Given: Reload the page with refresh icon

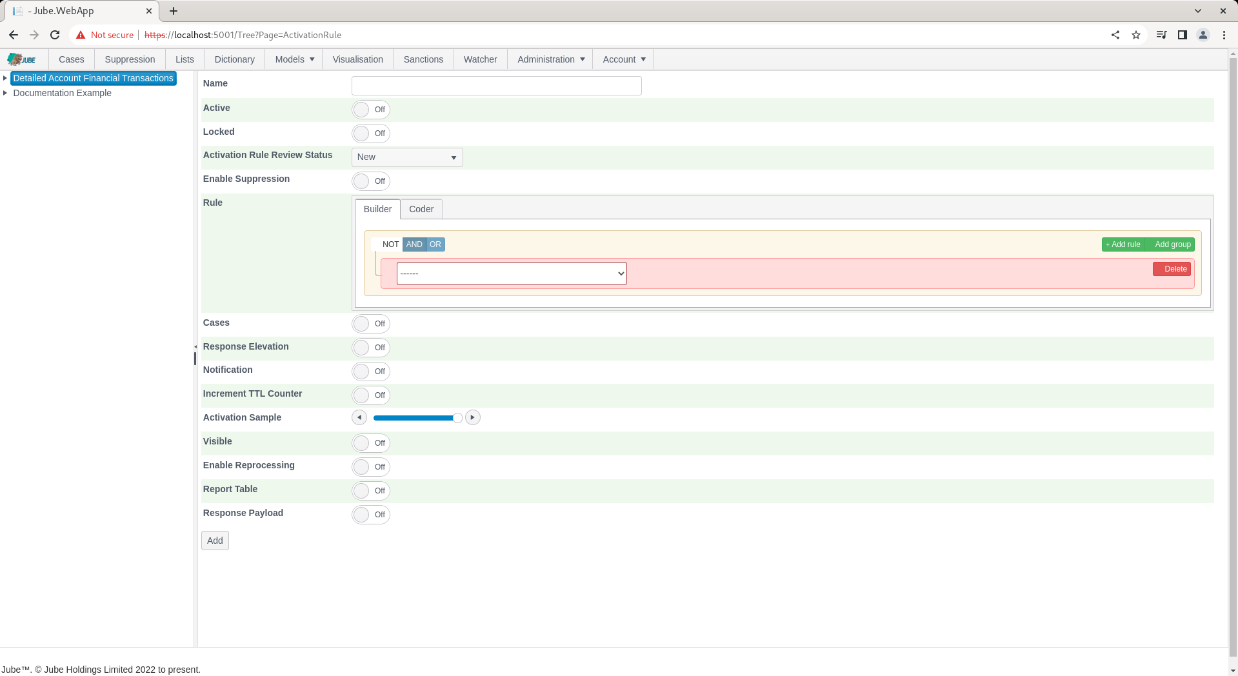Looking at the screenshot, I should coord(55,35).
